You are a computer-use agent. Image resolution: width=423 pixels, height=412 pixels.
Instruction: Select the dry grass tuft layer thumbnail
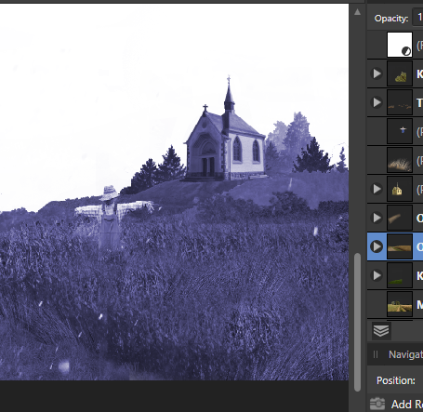coord(400,160)
